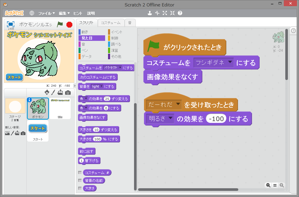Toggle full screen presentation mode icon
Screen dimensions: 299x197
[11, 24]
